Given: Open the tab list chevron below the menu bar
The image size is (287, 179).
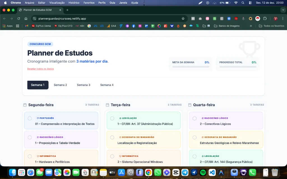Looking at the screenshot, I should [x=283, y=9].
